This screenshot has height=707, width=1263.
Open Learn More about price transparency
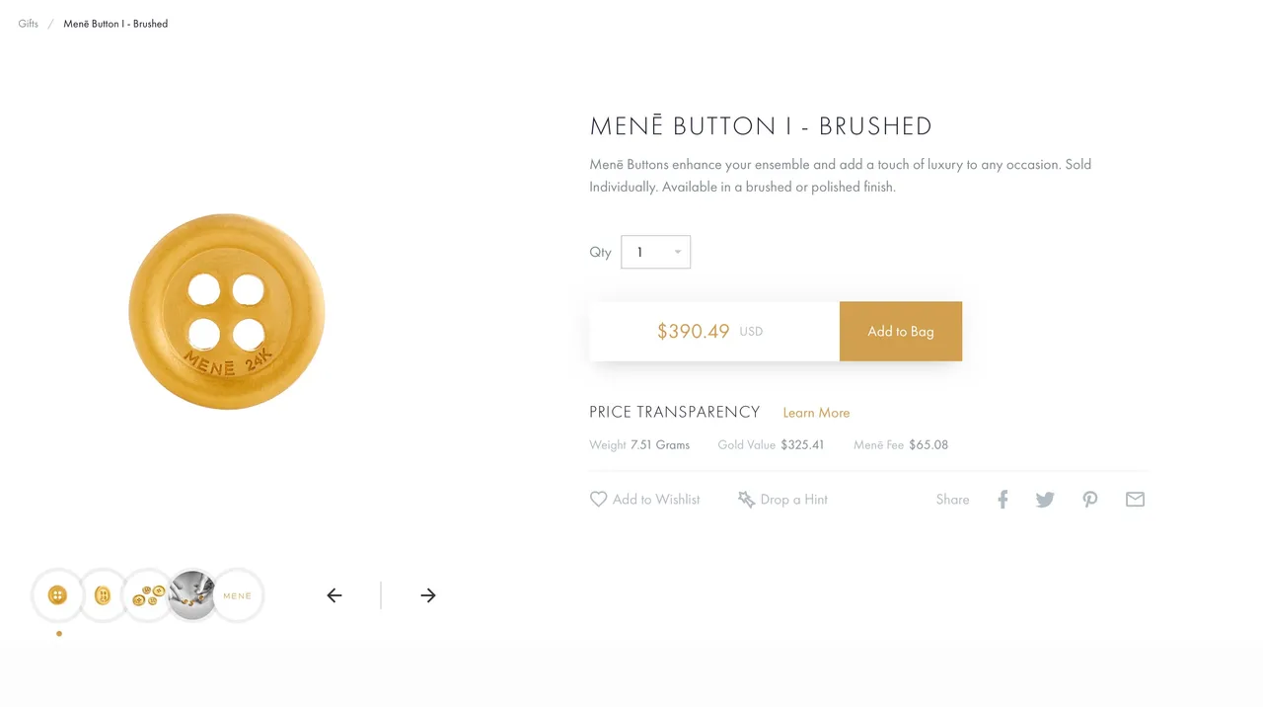coord(816,413)
